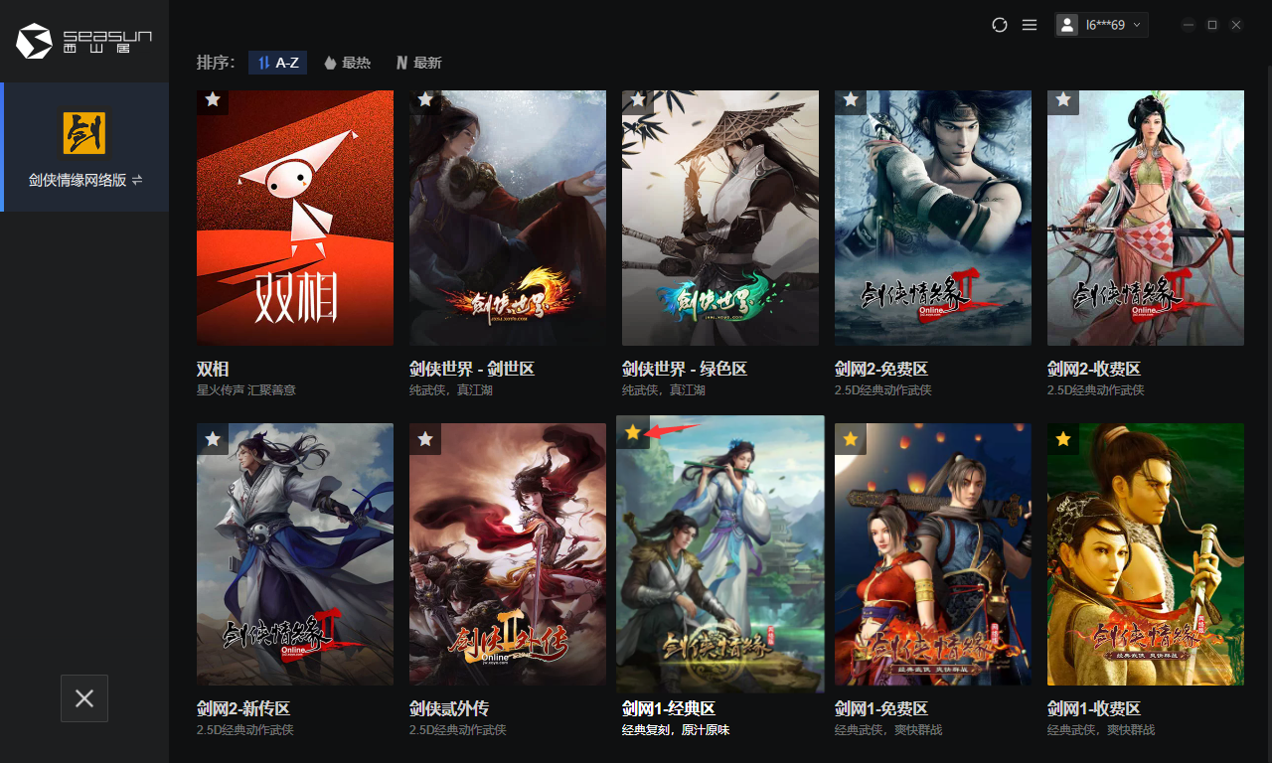Maximize the launcher window
Image resolution: width=1272 pixels, height=763 pixels.
click(x=1212, y=25)
